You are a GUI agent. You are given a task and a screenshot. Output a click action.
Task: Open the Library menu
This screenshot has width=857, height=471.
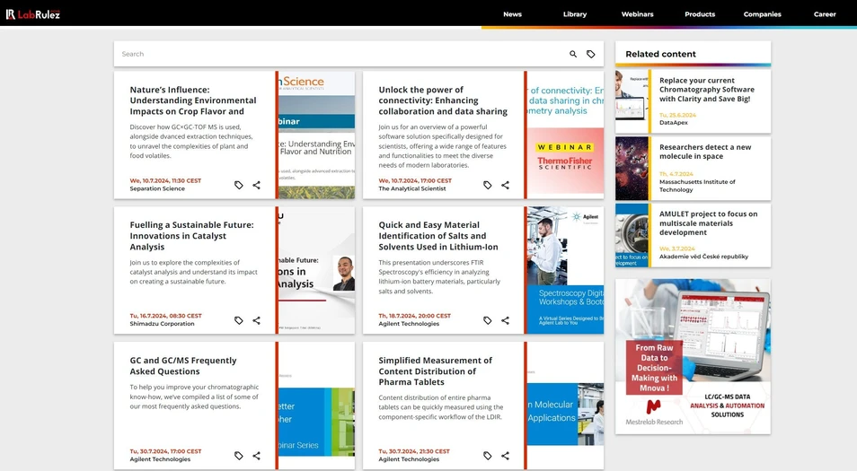(x=575, y=14)
